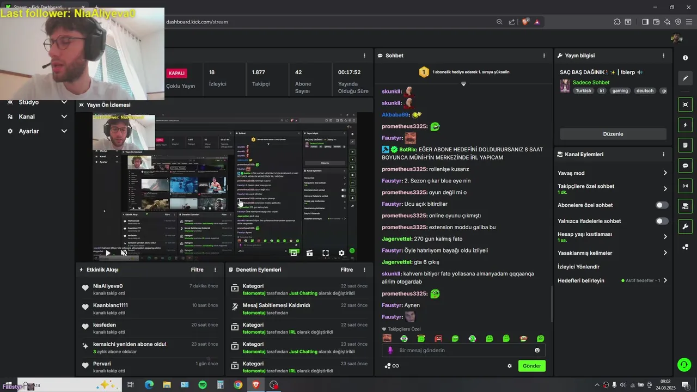The height and width of the screenshot is (392, 697).
Task: Click the wrench icon in the right sidebar
Action: pos(685,226)
